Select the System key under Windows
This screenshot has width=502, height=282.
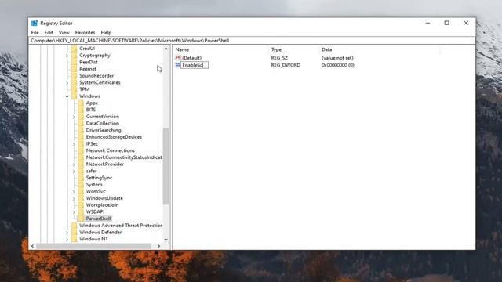pos(94,185)
